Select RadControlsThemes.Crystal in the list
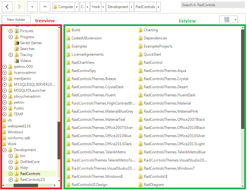The height and width of the screenshot is (190, 247). [x=166, y=79]
